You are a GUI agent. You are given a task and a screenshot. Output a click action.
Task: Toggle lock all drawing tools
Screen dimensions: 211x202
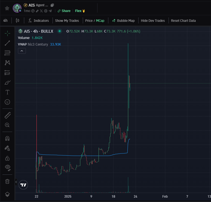pos(7,158)
